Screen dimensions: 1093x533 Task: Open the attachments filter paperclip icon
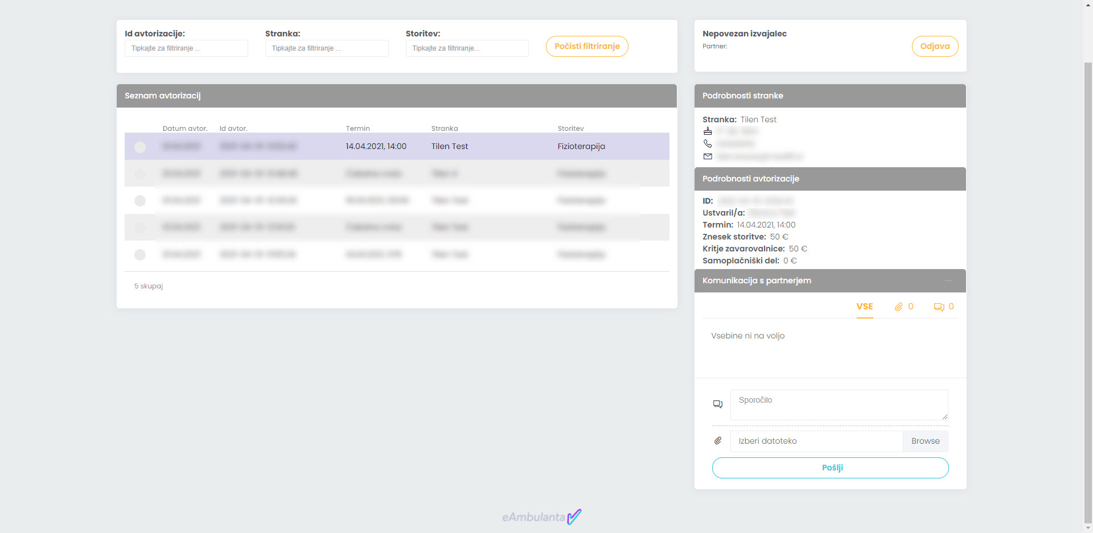click(x=898, y=307)
